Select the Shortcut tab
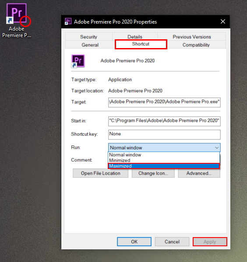 click(x=141, y=44)
